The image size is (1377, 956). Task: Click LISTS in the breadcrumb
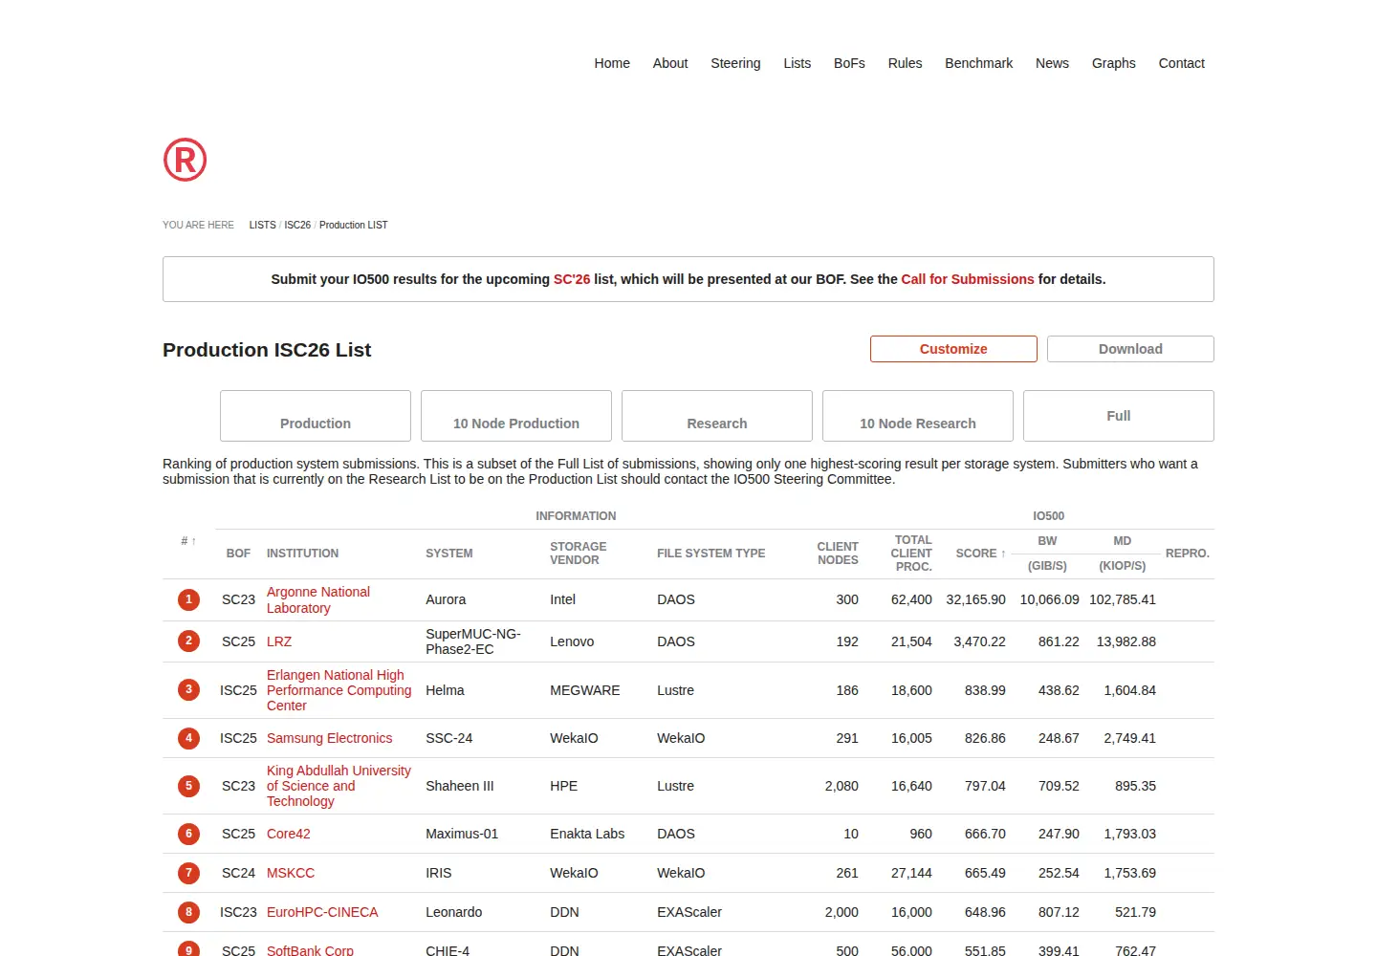(x=262, y=226)
